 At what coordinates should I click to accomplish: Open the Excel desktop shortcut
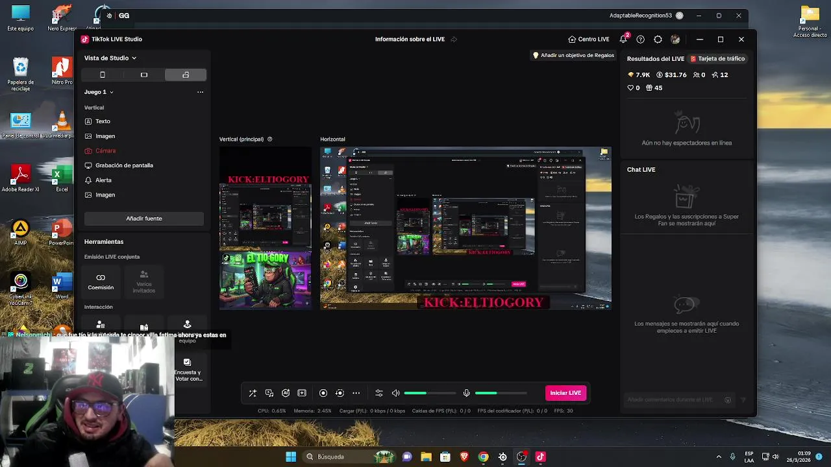pos(62,179)
